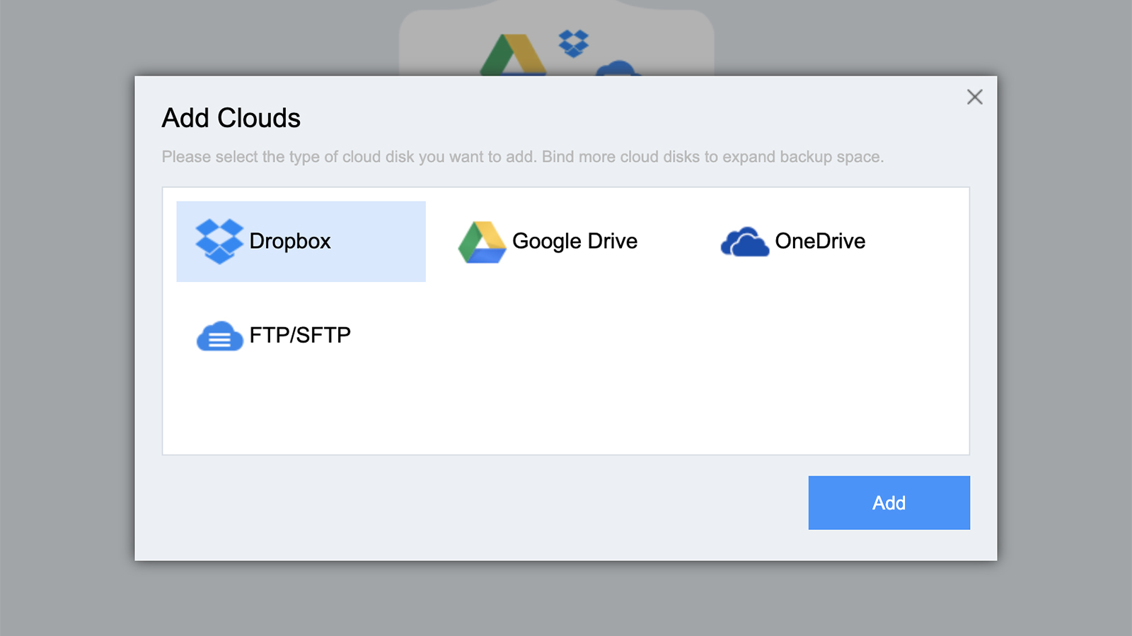Image resolution: width=1132 pixels, height=636 pixels.
Task: Click the FTP/SFTP cloud icon
Action: pos(219,336)
